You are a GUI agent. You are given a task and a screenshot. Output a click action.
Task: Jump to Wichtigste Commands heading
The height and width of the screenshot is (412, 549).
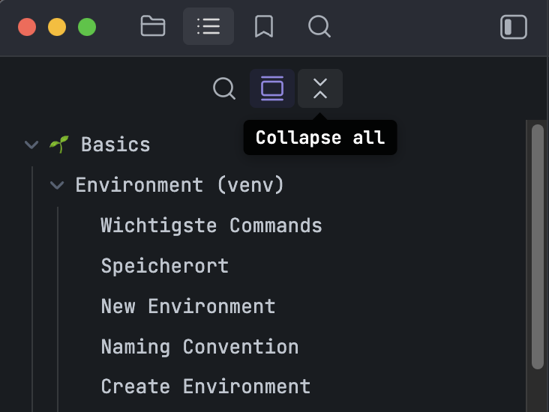pyautogui.click(x=211, y=225)
